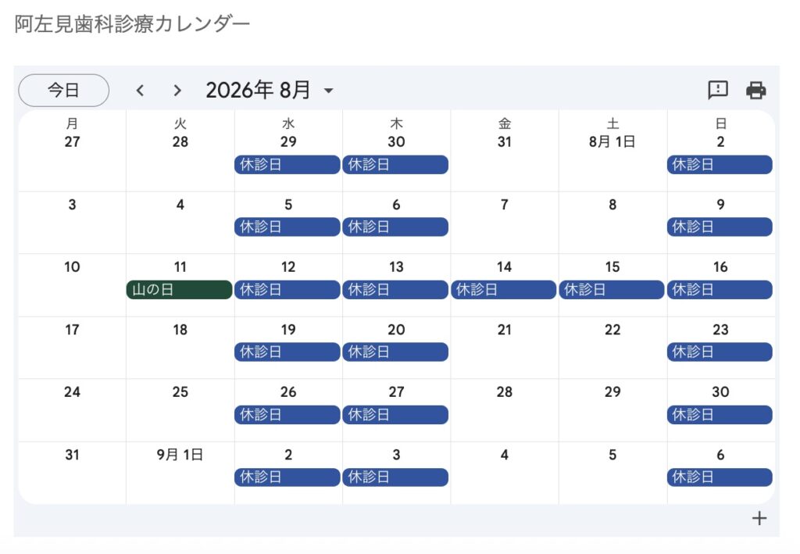The height and width of the screenshot is (554, 800).
Task: Select date 10 on the calendar
Action: (x=72, y=266)
